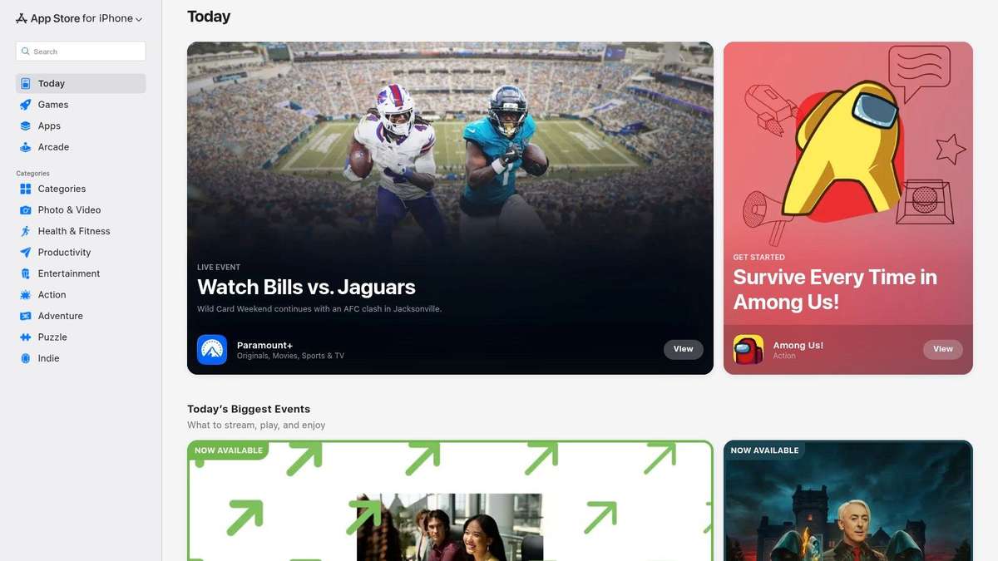Open the Productivity paper plane icon
The image size is (998, 561).
coord(26,253)
